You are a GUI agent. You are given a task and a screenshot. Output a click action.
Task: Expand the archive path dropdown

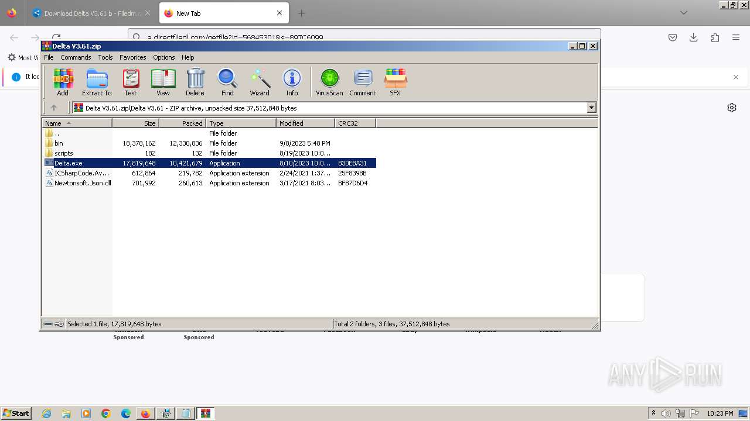[x=591, y=108]
